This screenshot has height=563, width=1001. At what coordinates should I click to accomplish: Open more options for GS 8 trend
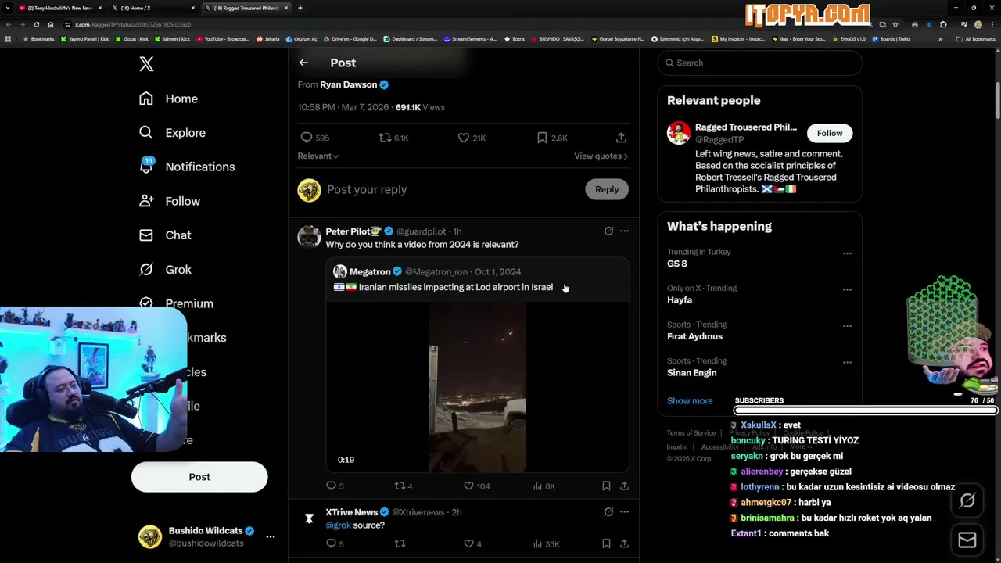click(x=847, y=253)
